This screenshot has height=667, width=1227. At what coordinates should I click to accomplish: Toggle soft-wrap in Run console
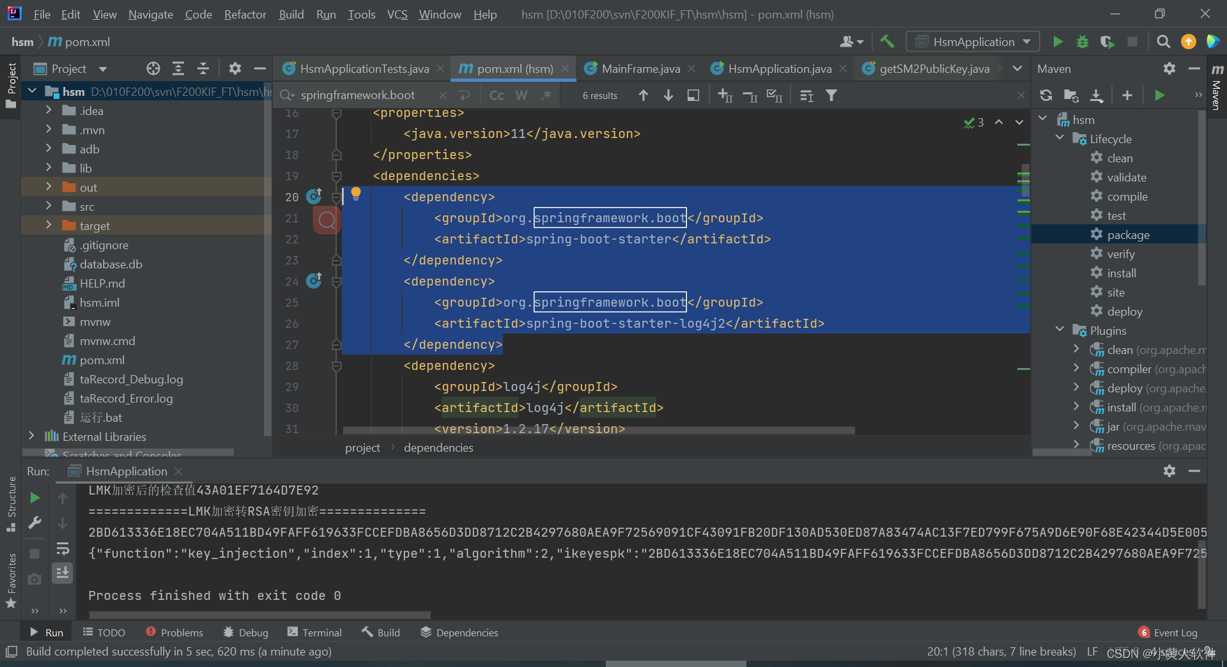(x=63, y=549)
